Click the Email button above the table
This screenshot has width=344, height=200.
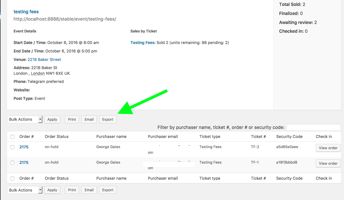point(89,120)
